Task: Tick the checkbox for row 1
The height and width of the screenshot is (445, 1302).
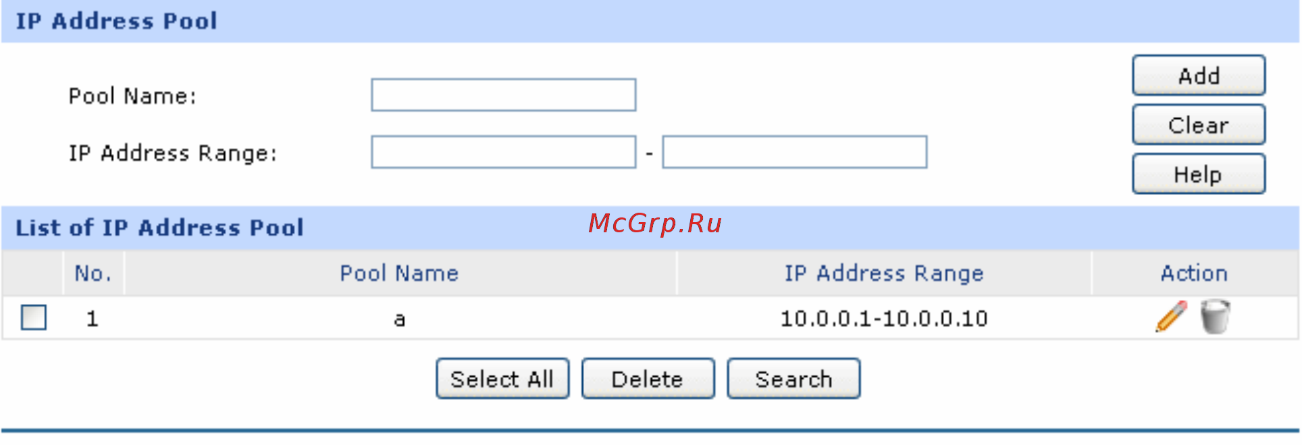Action: tap(34, 317)
